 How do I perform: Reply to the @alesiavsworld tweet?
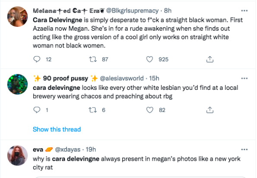[x=37, y=110]
